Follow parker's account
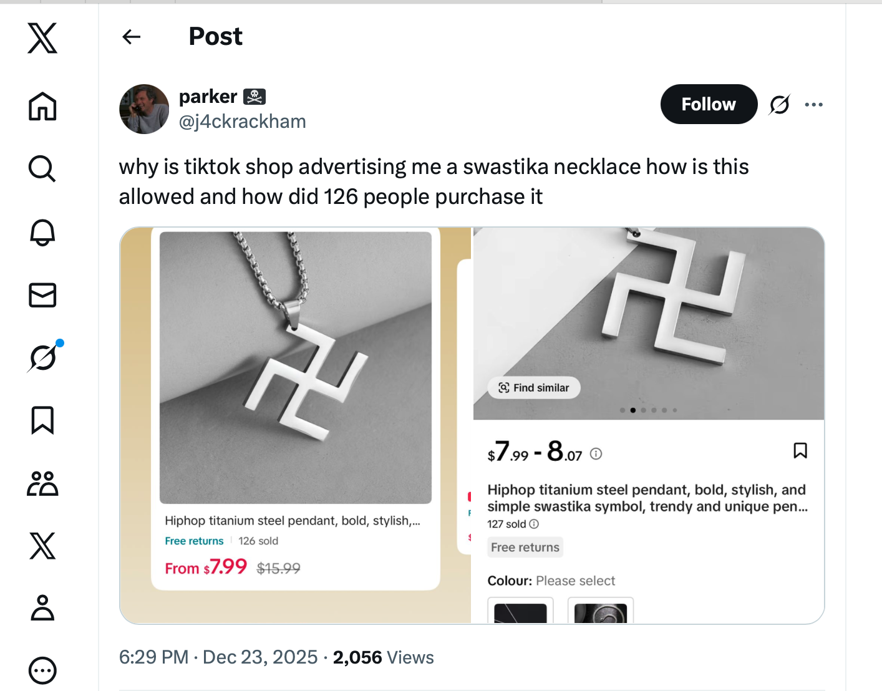 tap(709, 104)
